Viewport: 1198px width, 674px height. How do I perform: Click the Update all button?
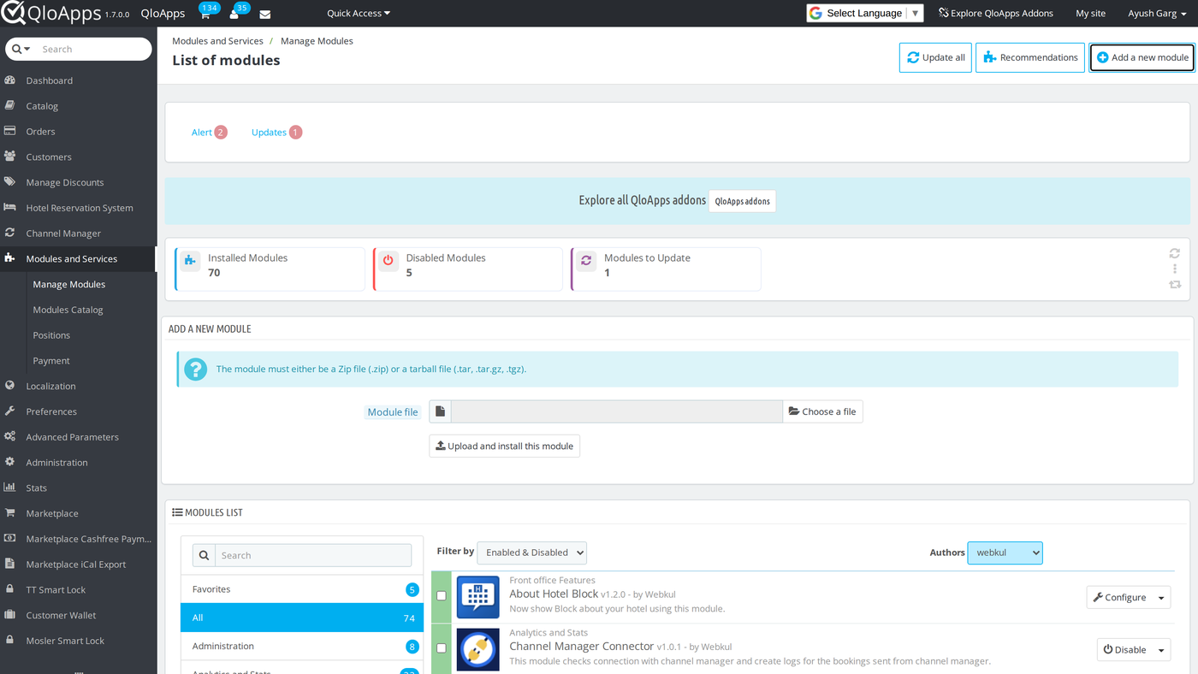[x=935, y=57]
